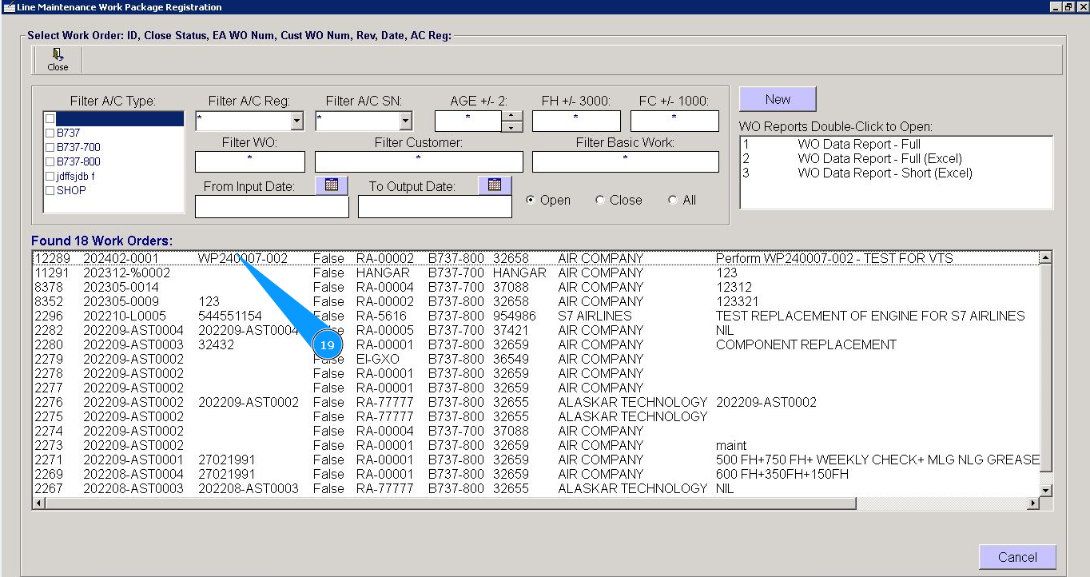Check the B737-700 aircraft type checkbox
The width and height of the screenshot is (1090, 577).
pos(50,148)
